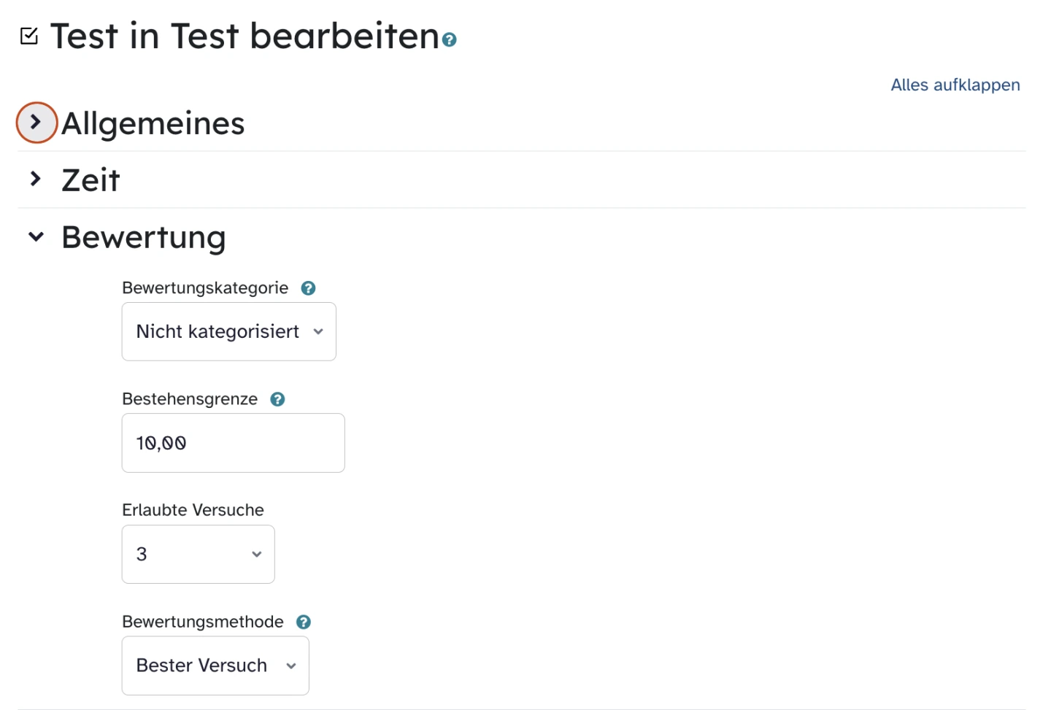Collapse the Bewertung section chevron

click(36, 236)
